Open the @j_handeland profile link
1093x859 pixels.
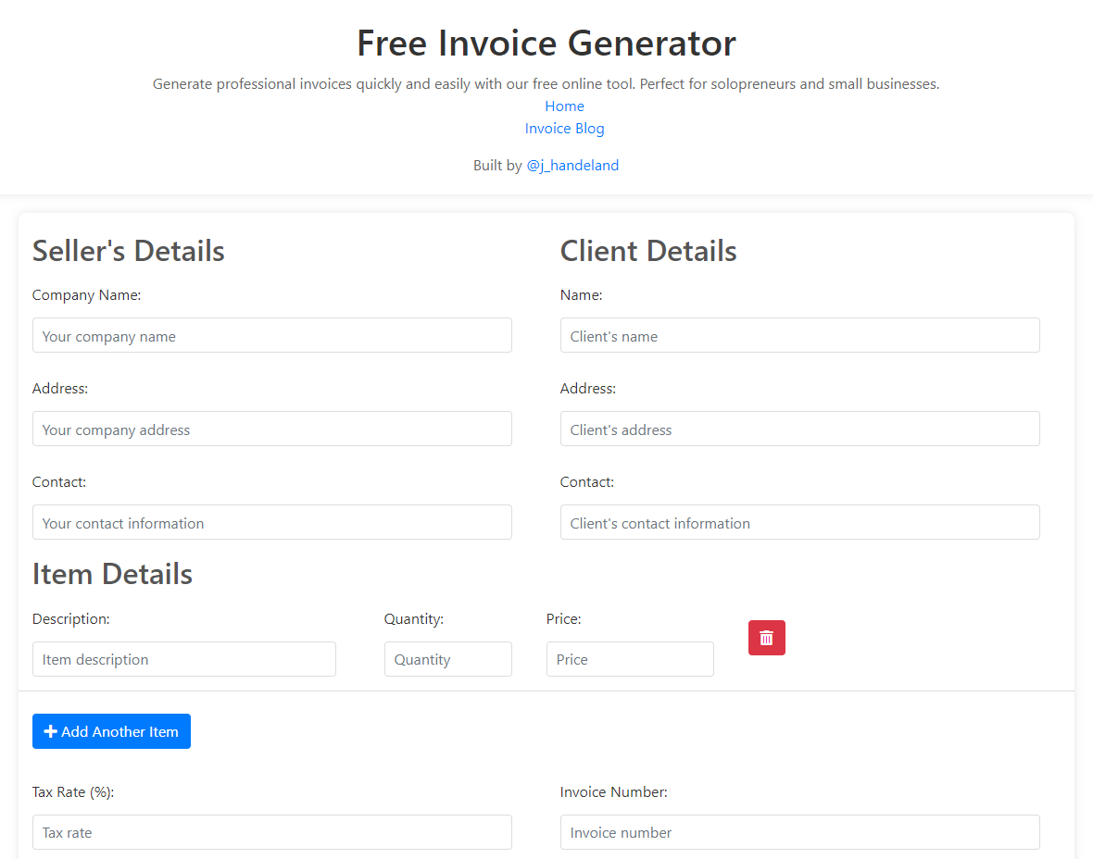point(572,165)
